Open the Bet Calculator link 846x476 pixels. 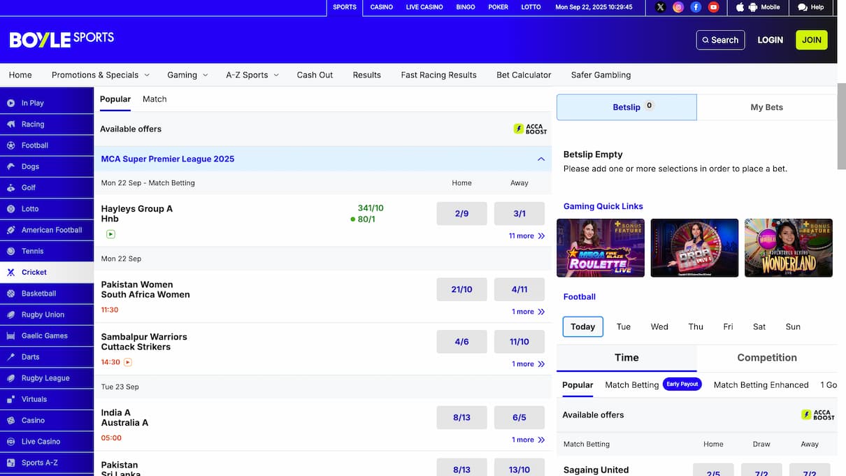click(524, 75)
